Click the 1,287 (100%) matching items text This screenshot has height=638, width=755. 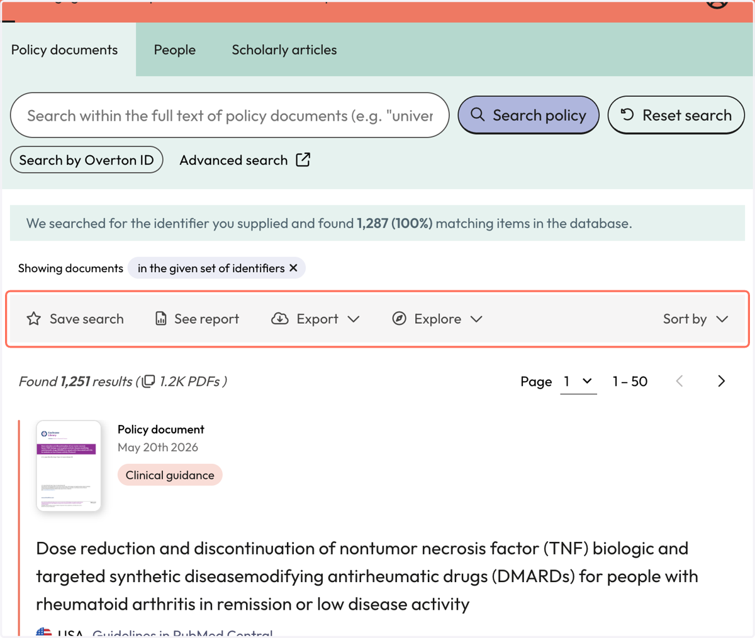(394, 224)
